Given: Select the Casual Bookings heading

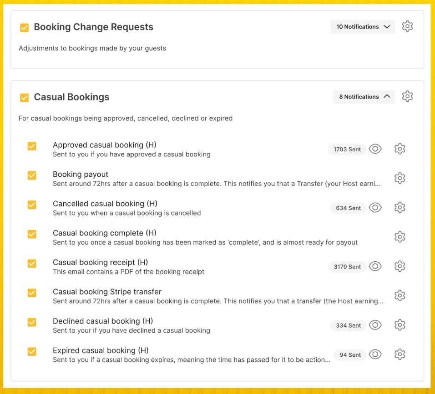Looking at the screenshot, I should coord(71,97).
